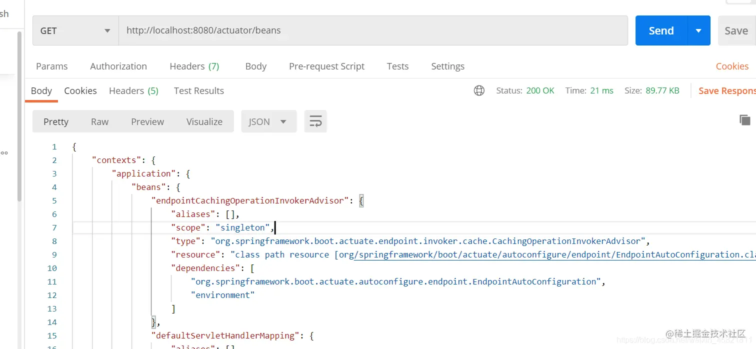Screen dimensions: 756x349
Task: Click the "singleton" scope value
Action: tap(243, 227)
